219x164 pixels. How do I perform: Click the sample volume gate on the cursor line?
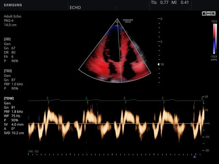click(120, 65)
